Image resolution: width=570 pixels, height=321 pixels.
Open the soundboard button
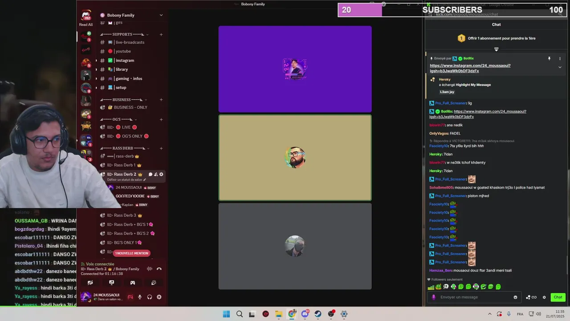154,283
